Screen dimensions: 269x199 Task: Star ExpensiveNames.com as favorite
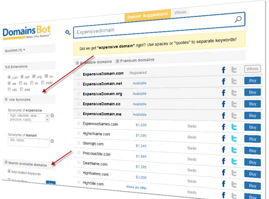[79, 123]
